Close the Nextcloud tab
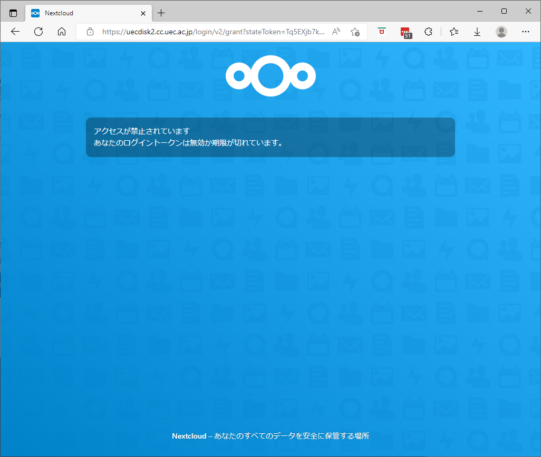Image resolution: width=541 pixels, height=457 pixels. [143, 14]
